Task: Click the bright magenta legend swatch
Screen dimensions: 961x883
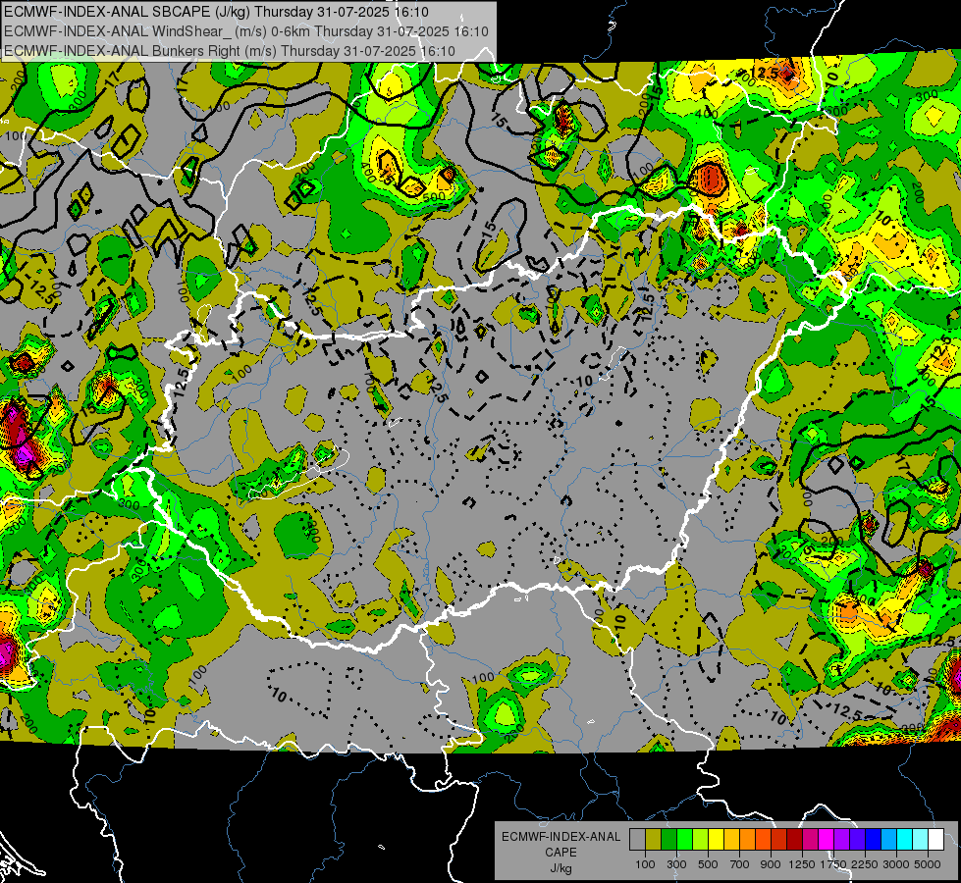Action: point(827,840)
